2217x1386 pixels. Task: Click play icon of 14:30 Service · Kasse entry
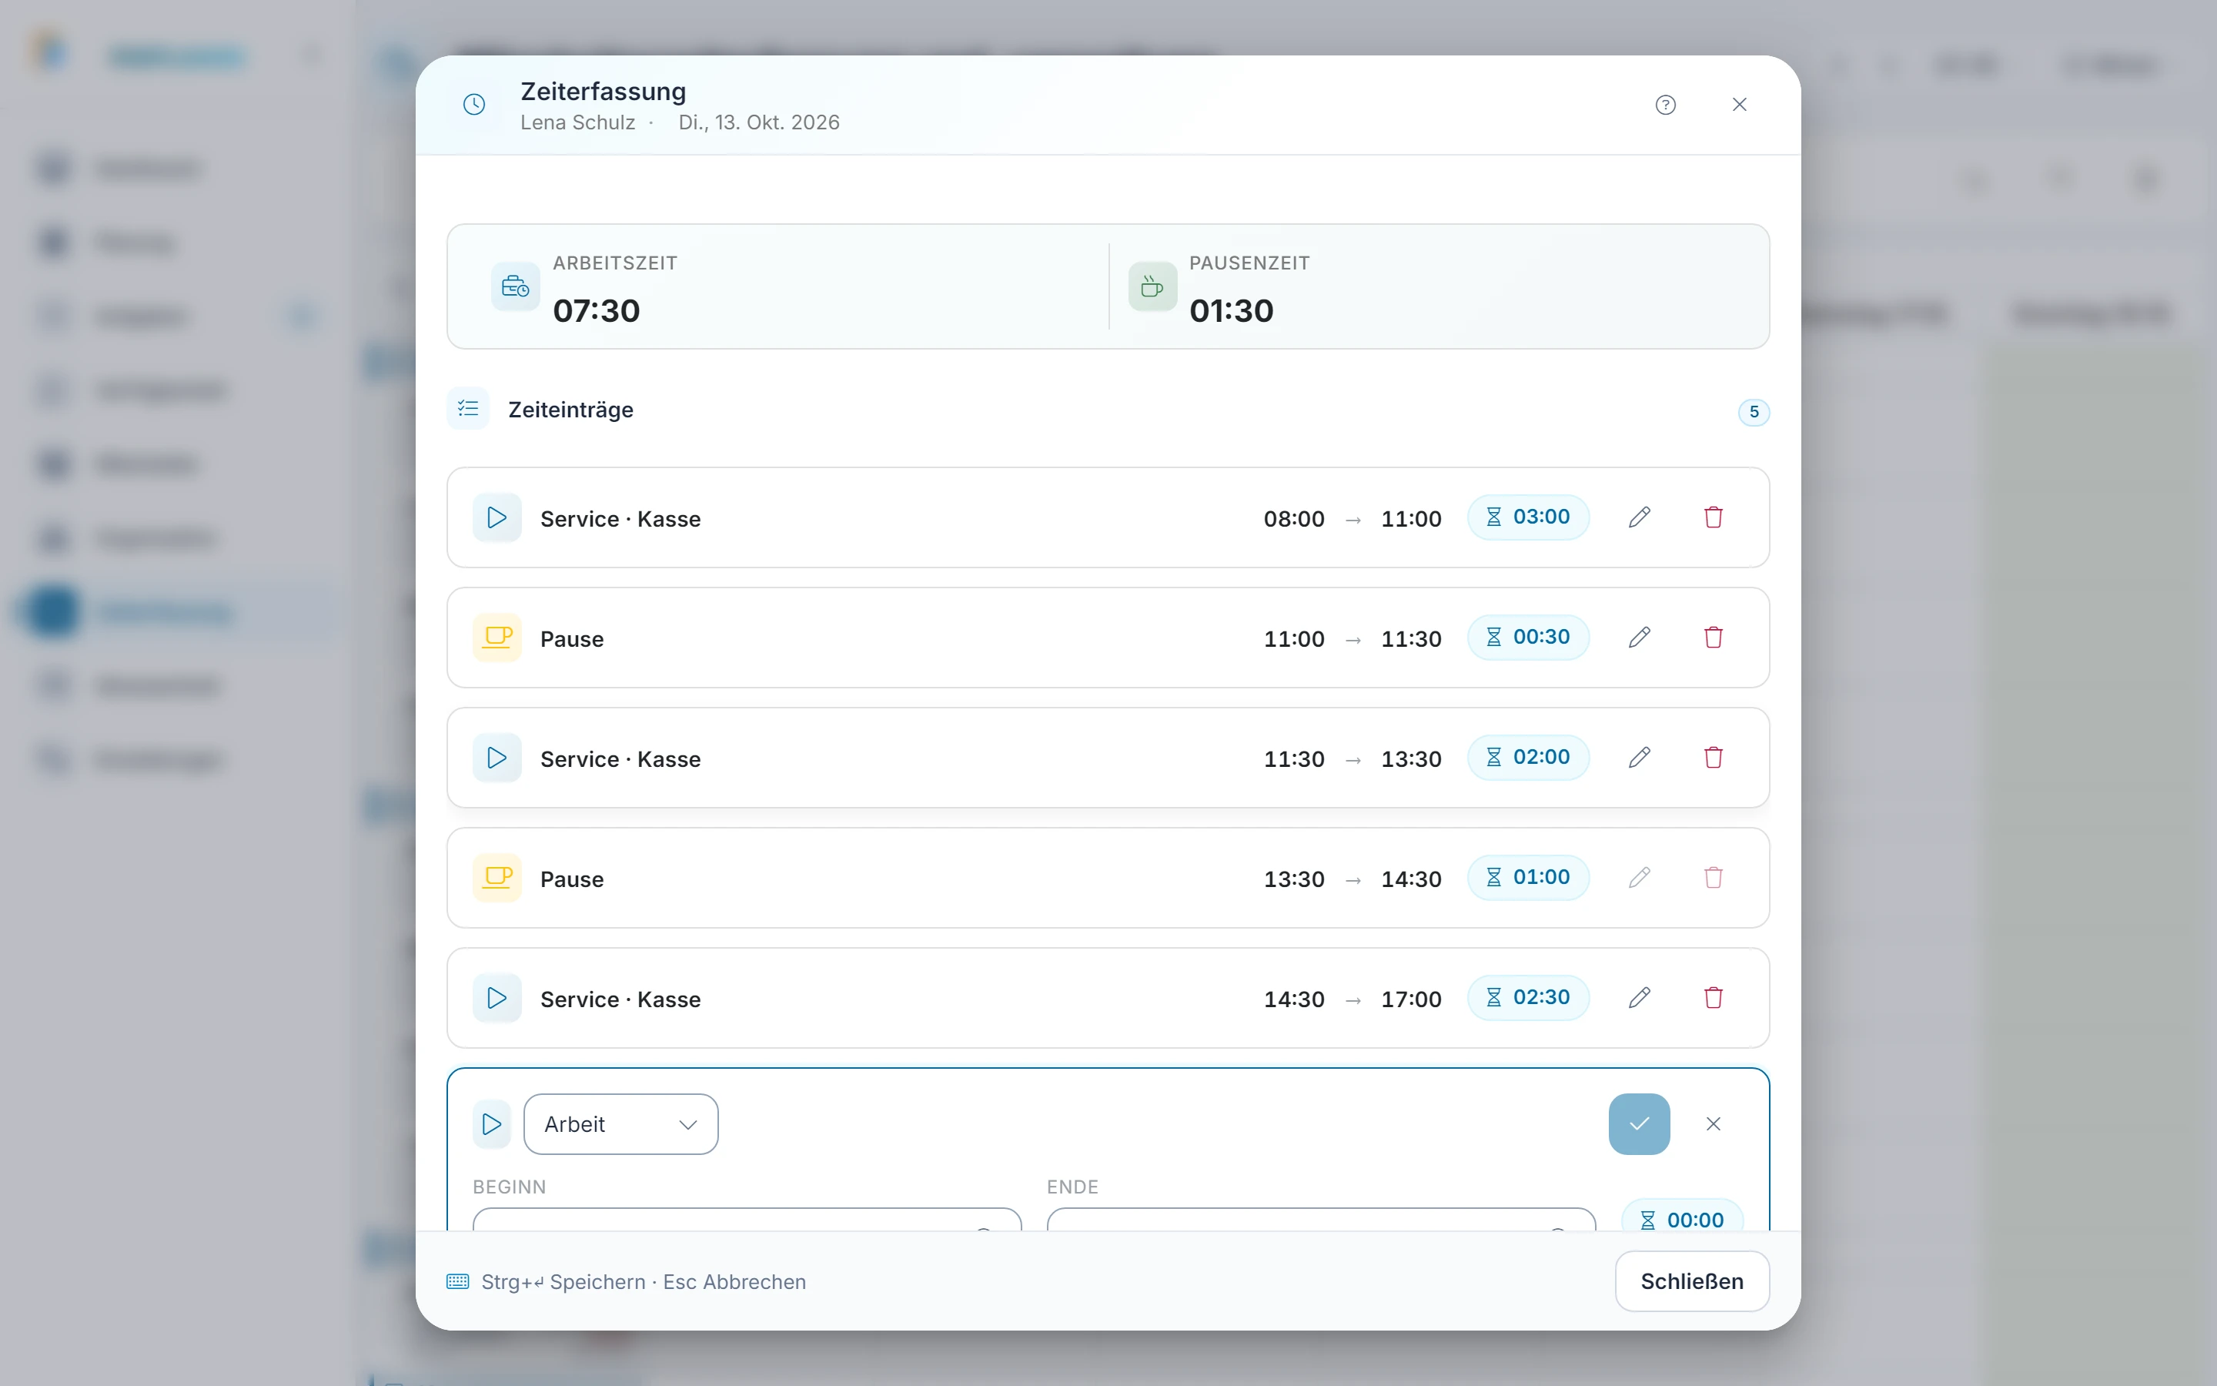[497, 998]
